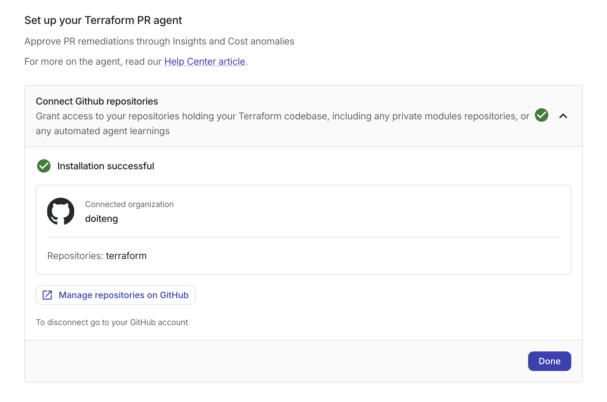Viewport: 607px width, 402px height.
Task: Click the external link icon on Manage repositories
Action: [47, 295]
